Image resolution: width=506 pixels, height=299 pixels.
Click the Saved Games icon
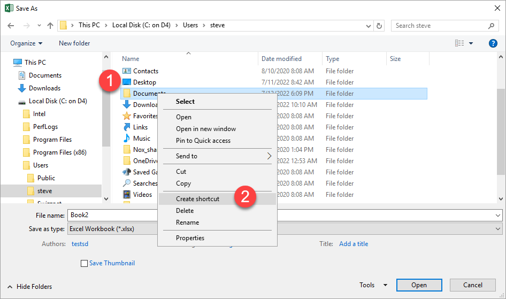(x=127, y=172)
